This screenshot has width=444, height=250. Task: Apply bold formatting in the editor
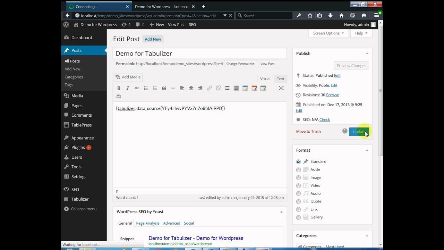[119, 88]
